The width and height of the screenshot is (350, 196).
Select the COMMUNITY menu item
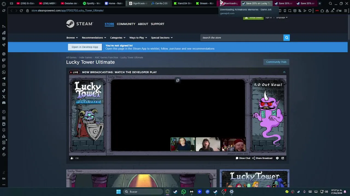tap(126, 24)
